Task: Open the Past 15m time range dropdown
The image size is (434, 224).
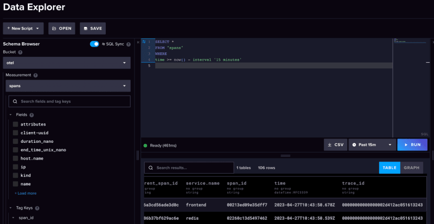Action: [x=372, y=144]
